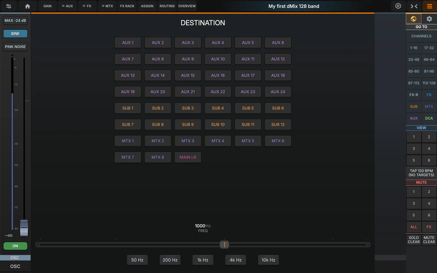Viewport: 437px width, 273px height.
Task: Set frequency preset to 1k Hz
Action: (203, 260)
